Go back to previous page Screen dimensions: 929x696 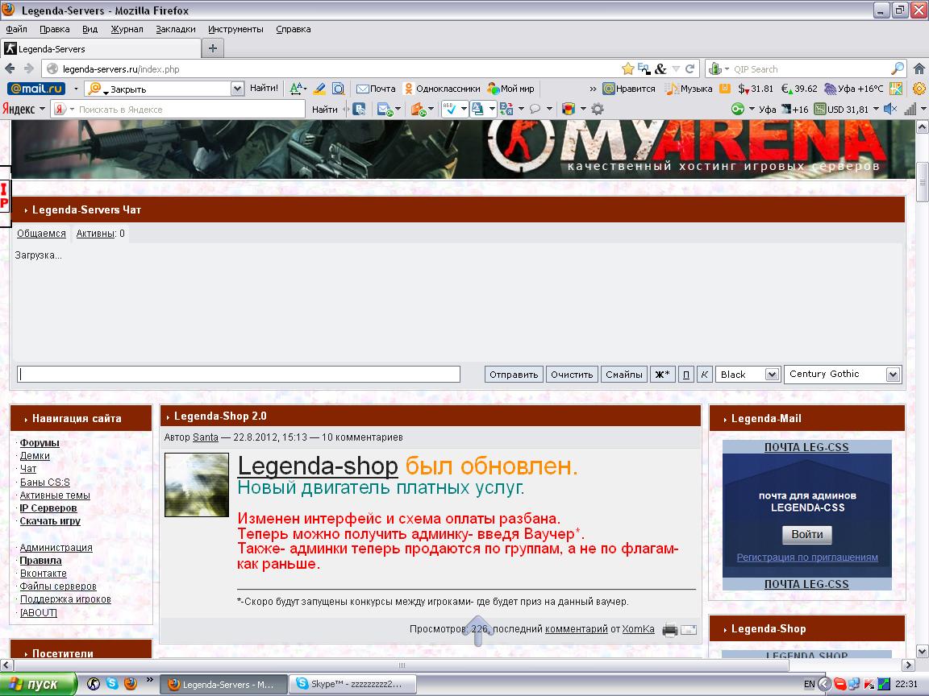(10, 68)
